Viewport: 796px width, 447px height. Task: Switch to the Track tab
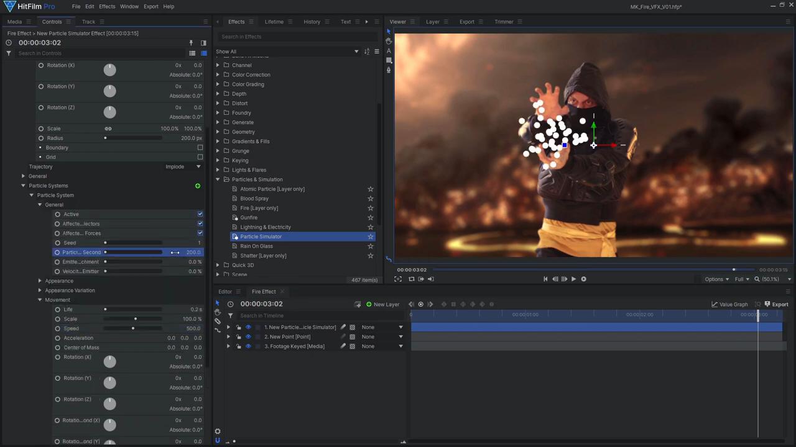(x=88, y=22)
